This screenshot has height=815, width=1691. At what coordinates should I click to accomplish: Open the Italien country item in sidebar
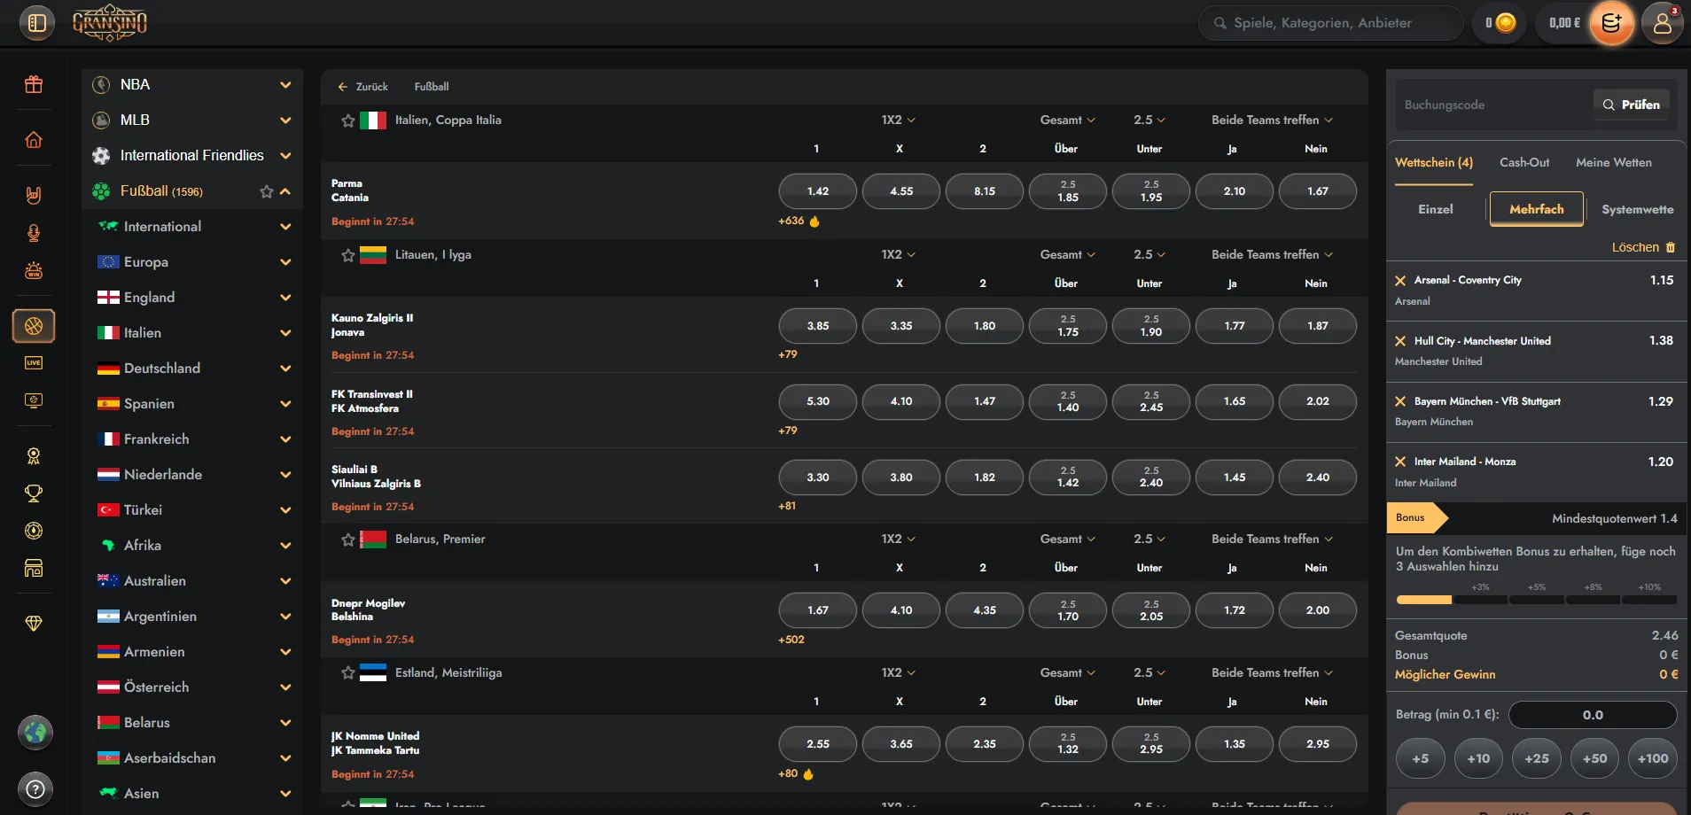point(192,333)
